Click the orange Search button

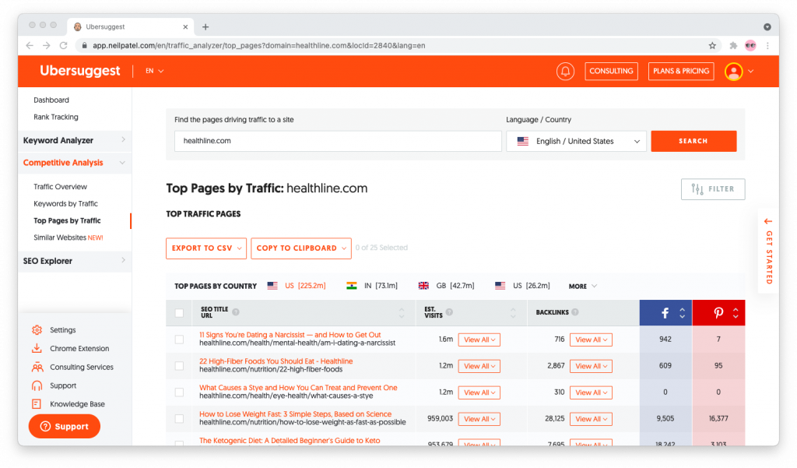693,142
